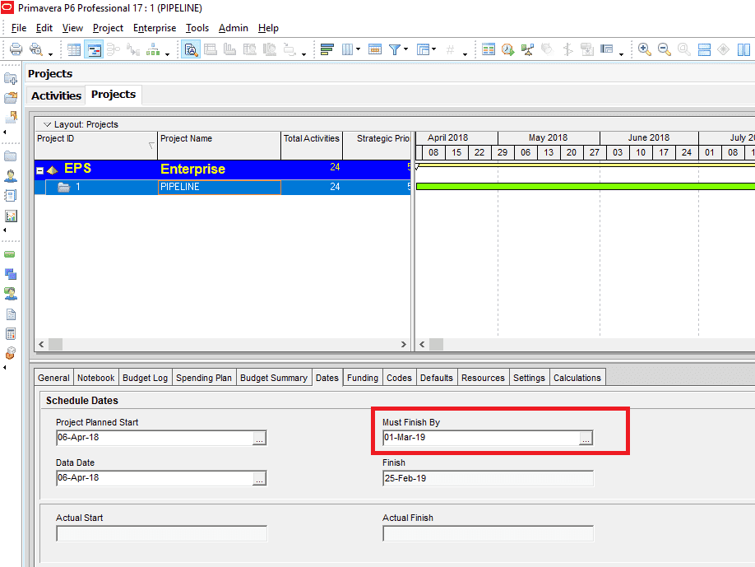This screenshot has width=755, height=567.
Task: Open the calculator icon in sidebar
Action: point(11,334)
